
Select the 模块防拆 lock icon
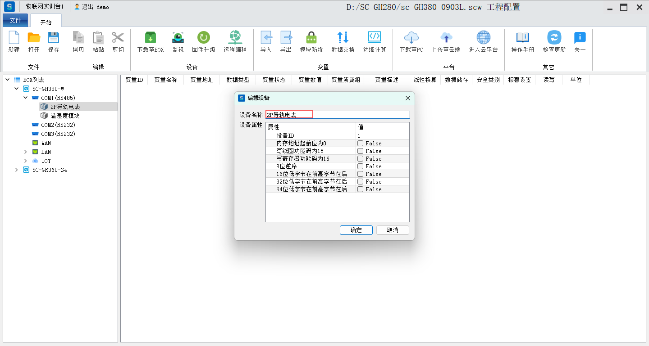(311, 38)
